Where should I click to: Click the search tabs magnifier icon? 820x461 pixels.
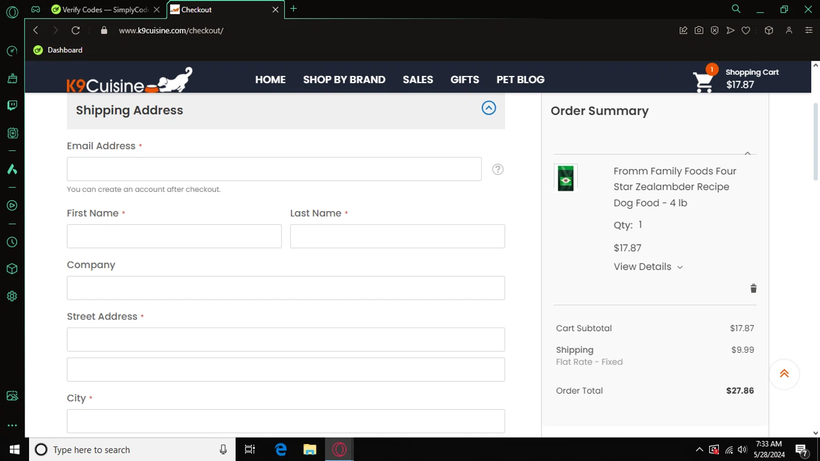[736, 9]
